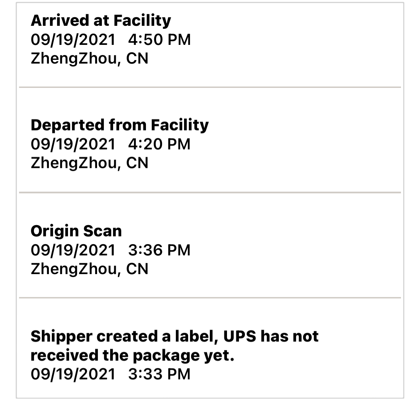The height and width of the screenshot is (399, 420).
Task: Click the Origin Scan heading
Action: pos(76,231)
